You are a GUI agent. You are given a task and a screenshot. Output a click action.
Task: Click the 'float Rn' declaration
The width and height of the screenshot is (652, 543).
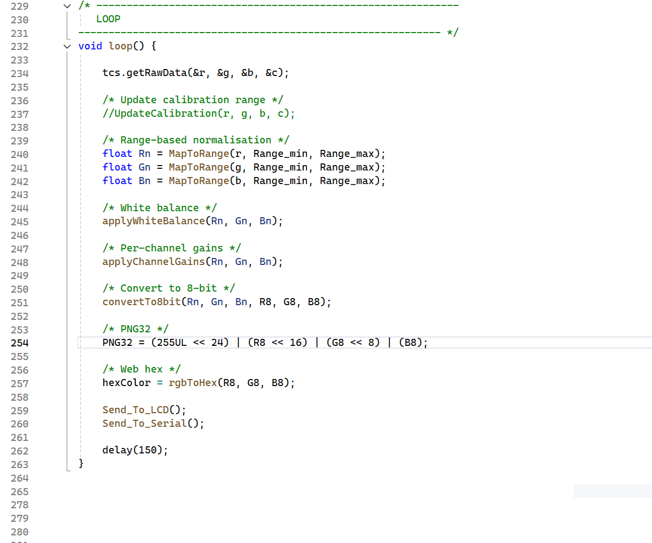(127, 154)
